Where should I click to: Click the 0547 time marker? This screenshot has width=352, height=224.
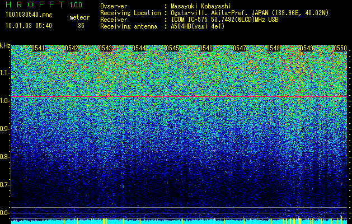[x=240, y=48]
